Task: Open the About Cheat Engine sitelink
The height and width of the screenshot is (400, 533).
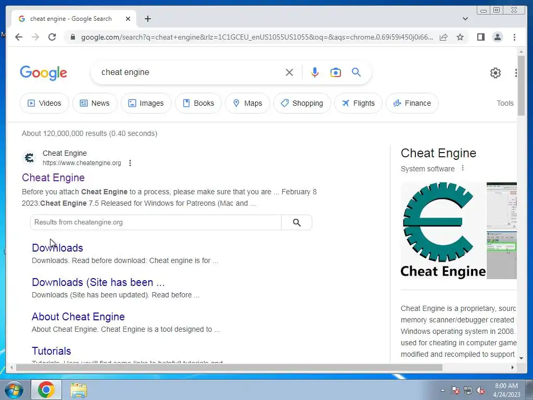Action: coord(78,317)
